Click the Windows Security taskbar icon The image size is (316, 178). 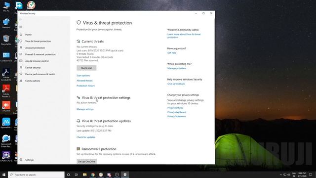pos(125,175)
